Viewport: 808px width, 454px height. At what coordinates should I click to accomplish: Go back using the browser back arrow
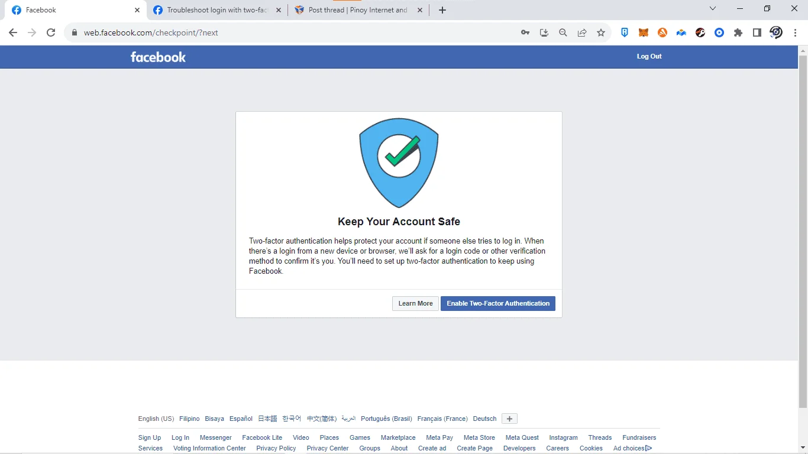pyautogui.click(x=13, y=33)
